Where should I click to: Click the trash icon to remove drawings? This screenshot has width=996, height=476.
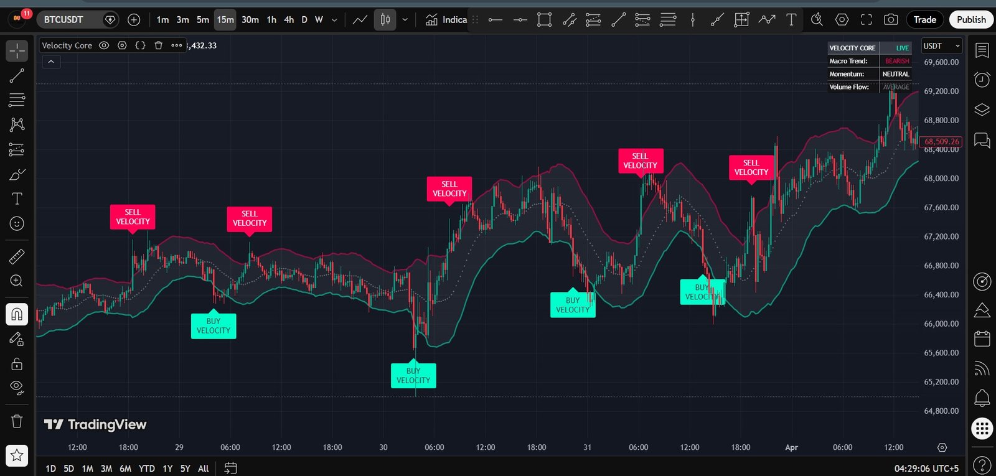click(17, 421)
